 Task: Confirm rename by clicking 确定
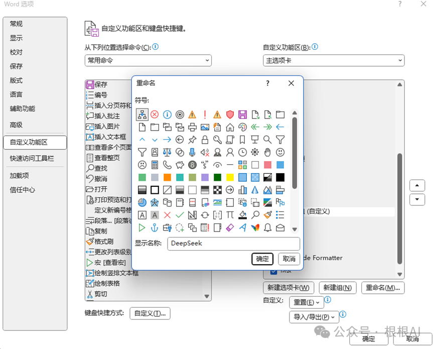(x=262, y=259)
